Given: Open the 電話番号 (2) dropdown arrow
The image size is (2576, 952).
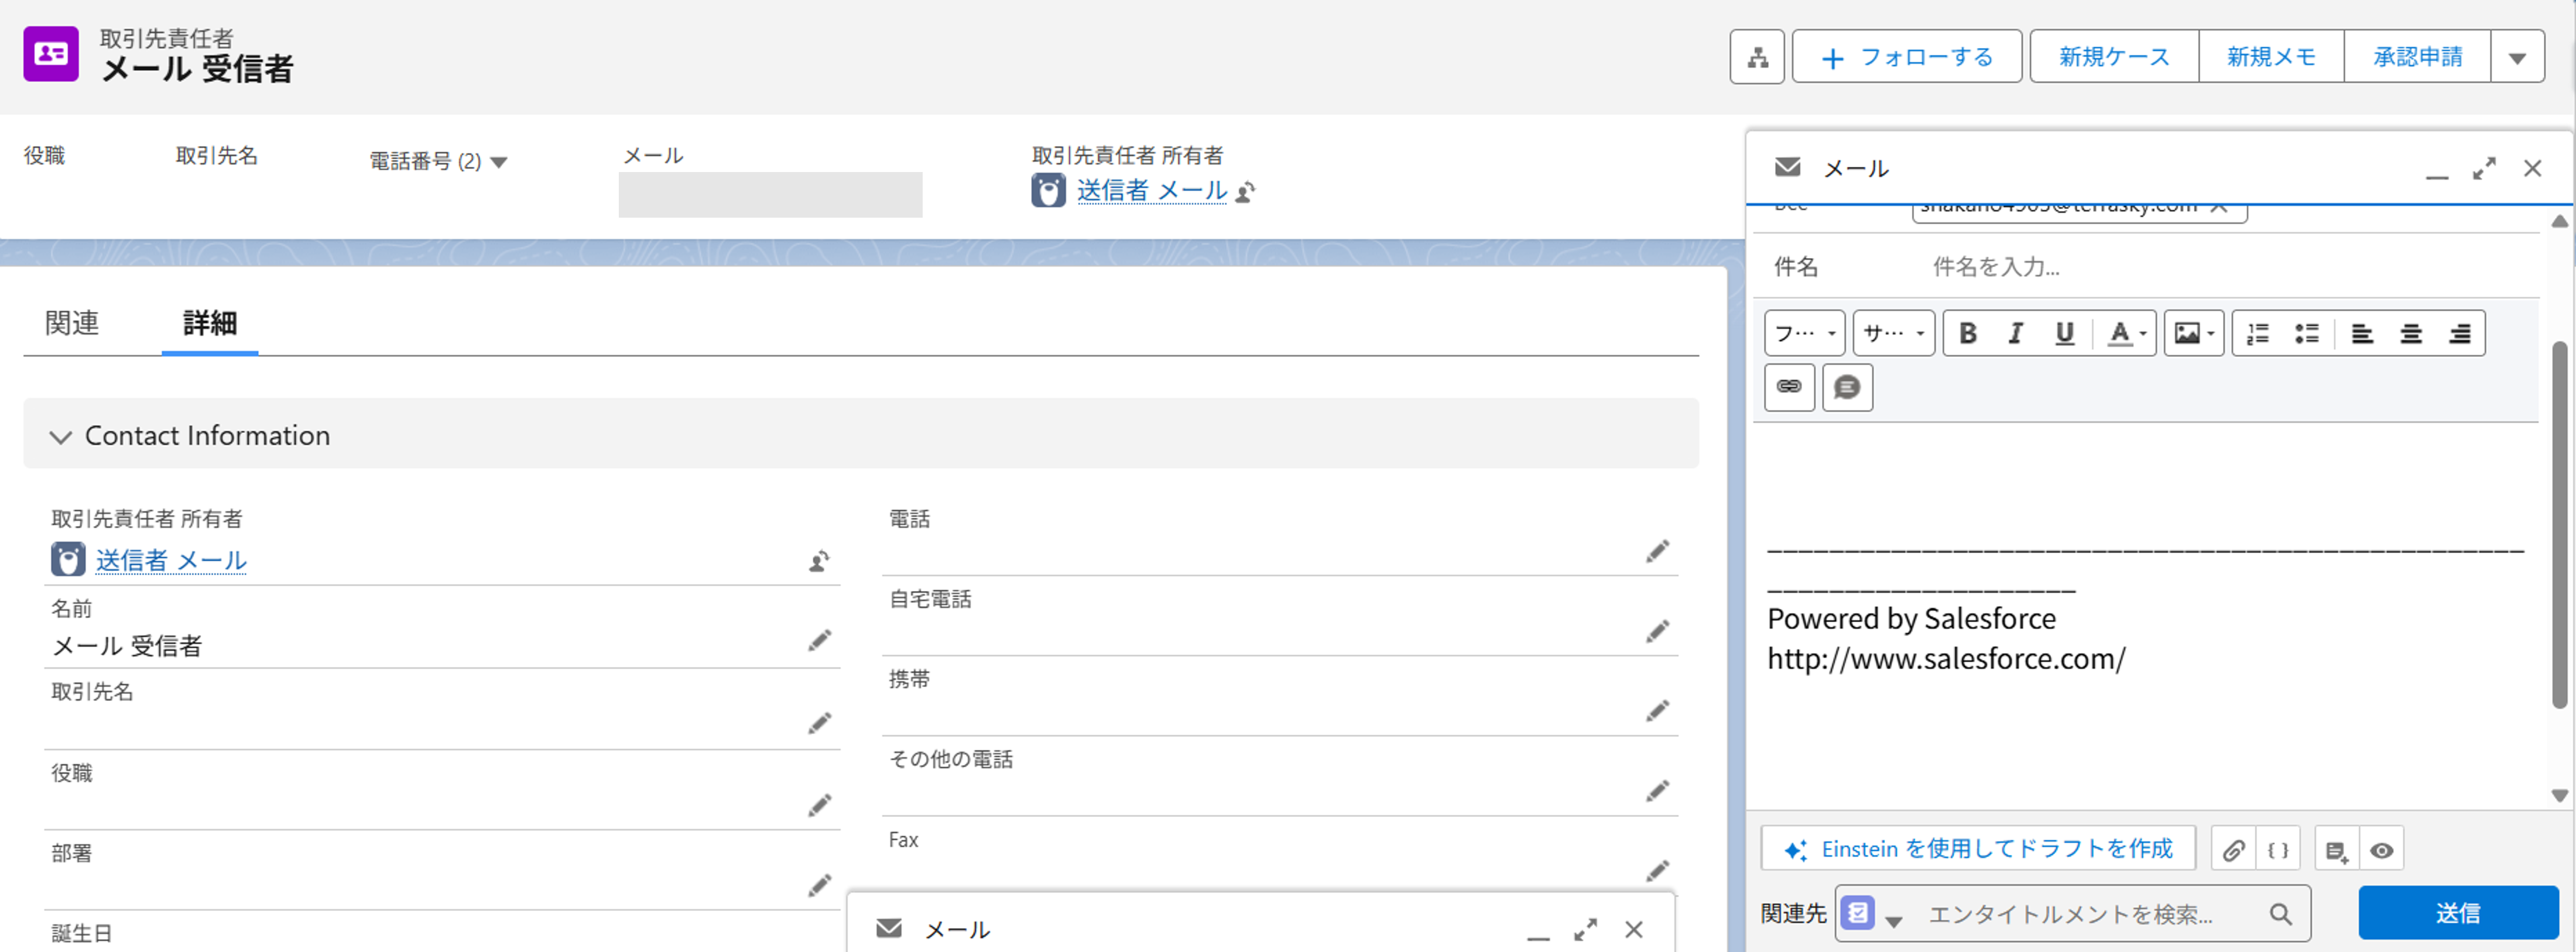Looking at the screenshot, I should (499, 162).
